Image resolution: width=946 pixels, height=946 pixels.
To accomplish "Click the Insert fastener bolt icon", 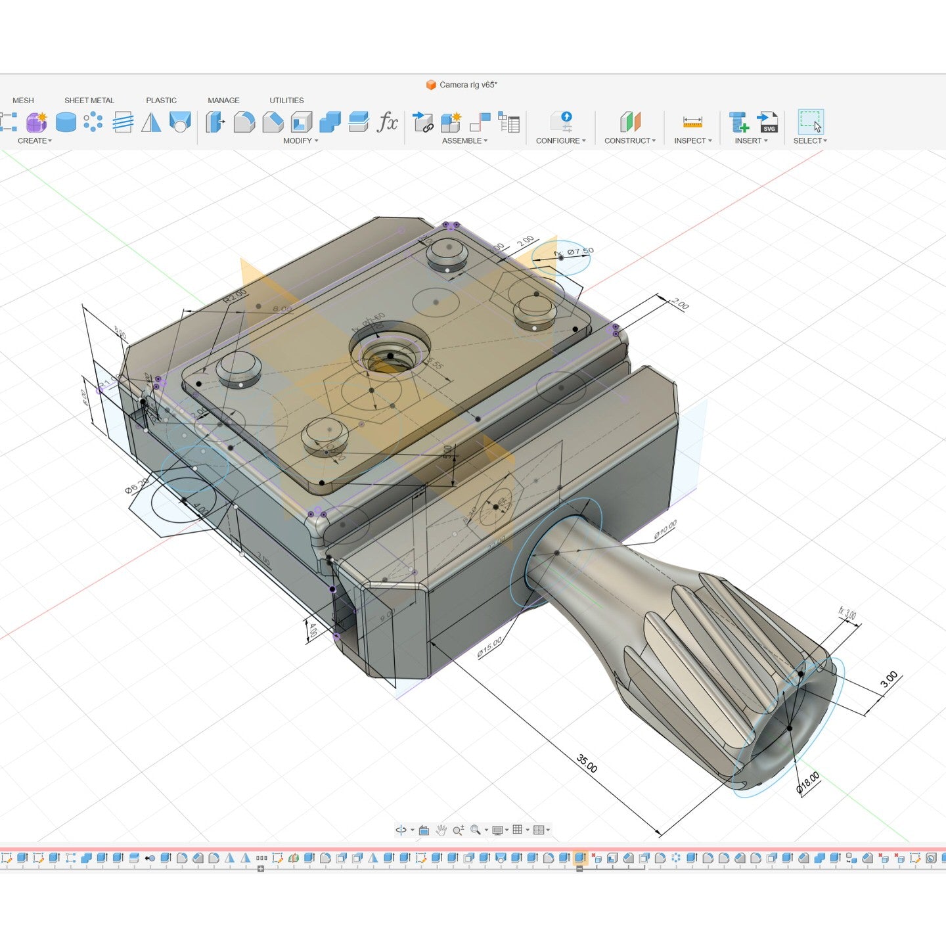I will click(x=739, y=122).
